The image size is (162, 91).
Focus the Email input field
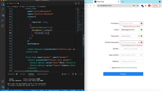pyautogui.click(x=132, y=30)
